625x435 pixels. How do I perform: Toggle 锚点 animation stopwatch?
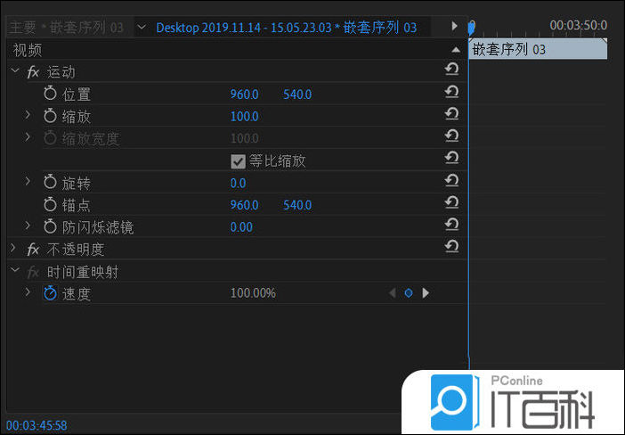(50, 204)
